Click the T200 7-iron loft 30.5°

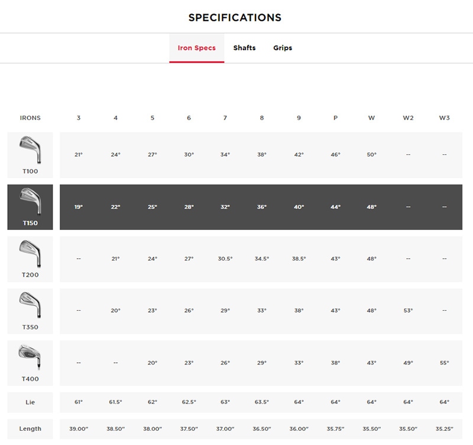point(225,259)
